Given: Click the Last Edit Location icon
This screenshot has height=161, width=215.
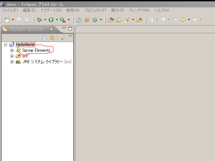Looking at the screenshot, I should point(175,20).
